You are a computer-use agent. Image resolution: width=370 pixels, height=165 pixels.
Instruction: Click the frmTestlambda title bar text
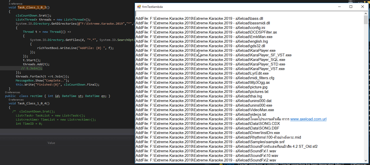153,7
